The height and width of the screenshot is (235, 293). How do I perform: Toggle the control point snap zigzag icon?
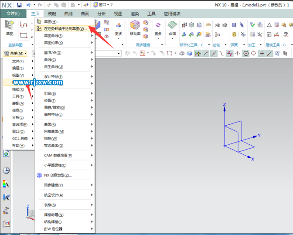(230, 54)
